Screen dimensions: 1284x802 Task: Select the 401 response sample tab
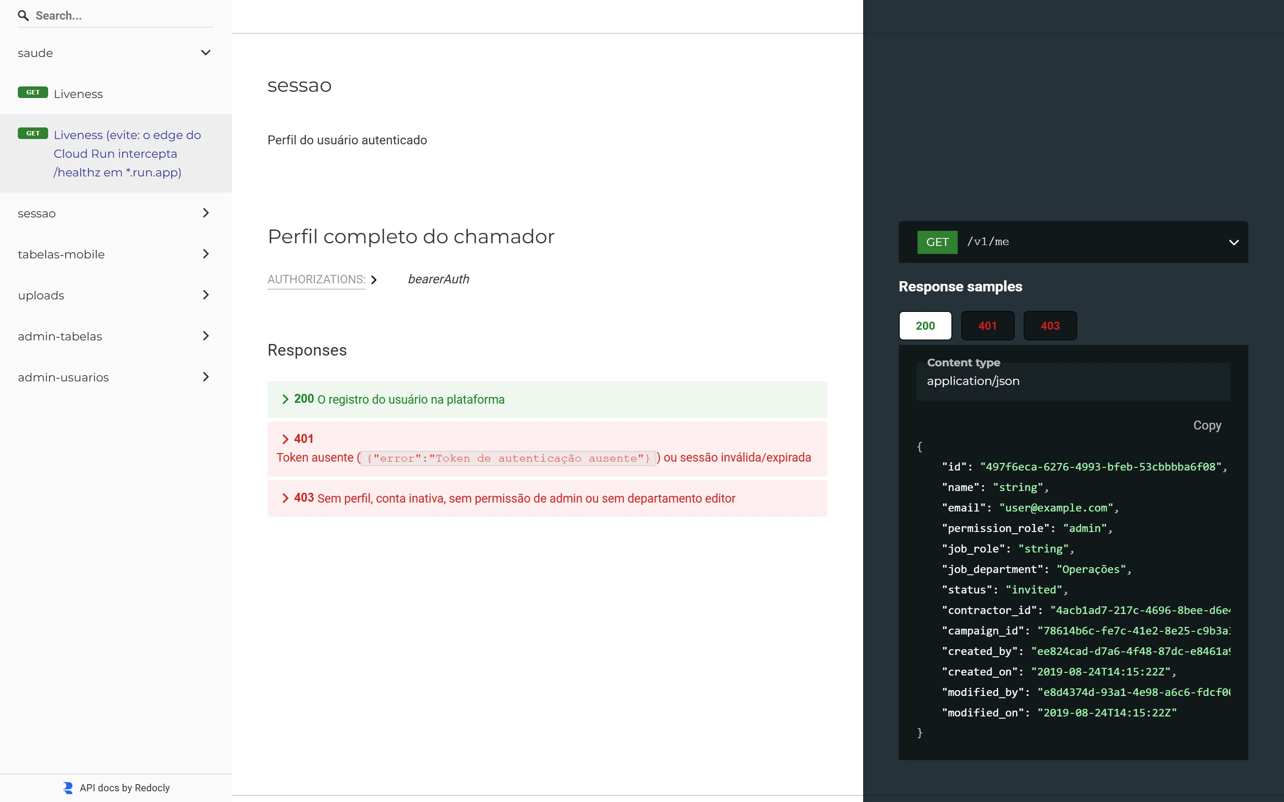click(988, 326)
